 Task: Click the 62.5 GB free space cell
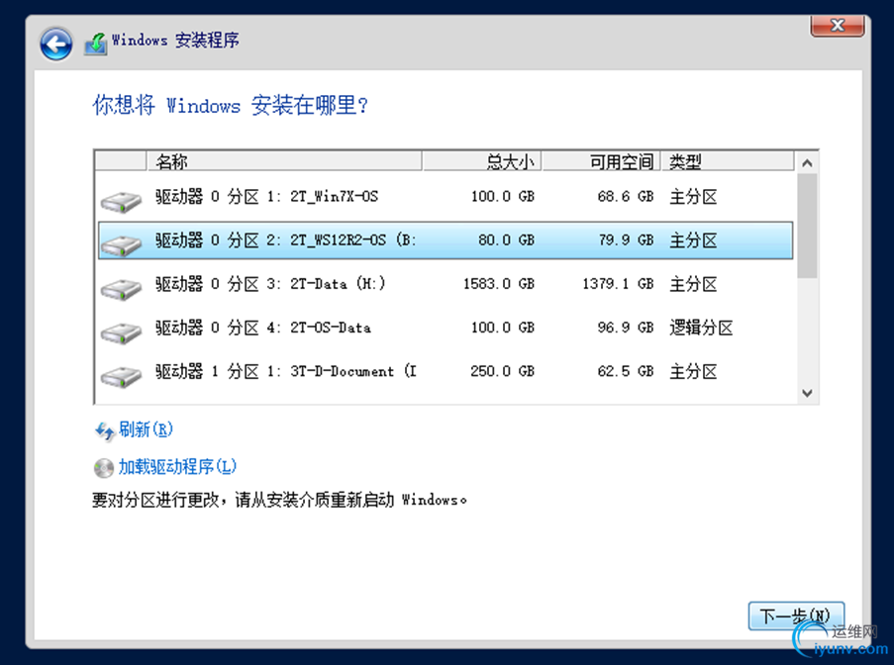point(626,371)
